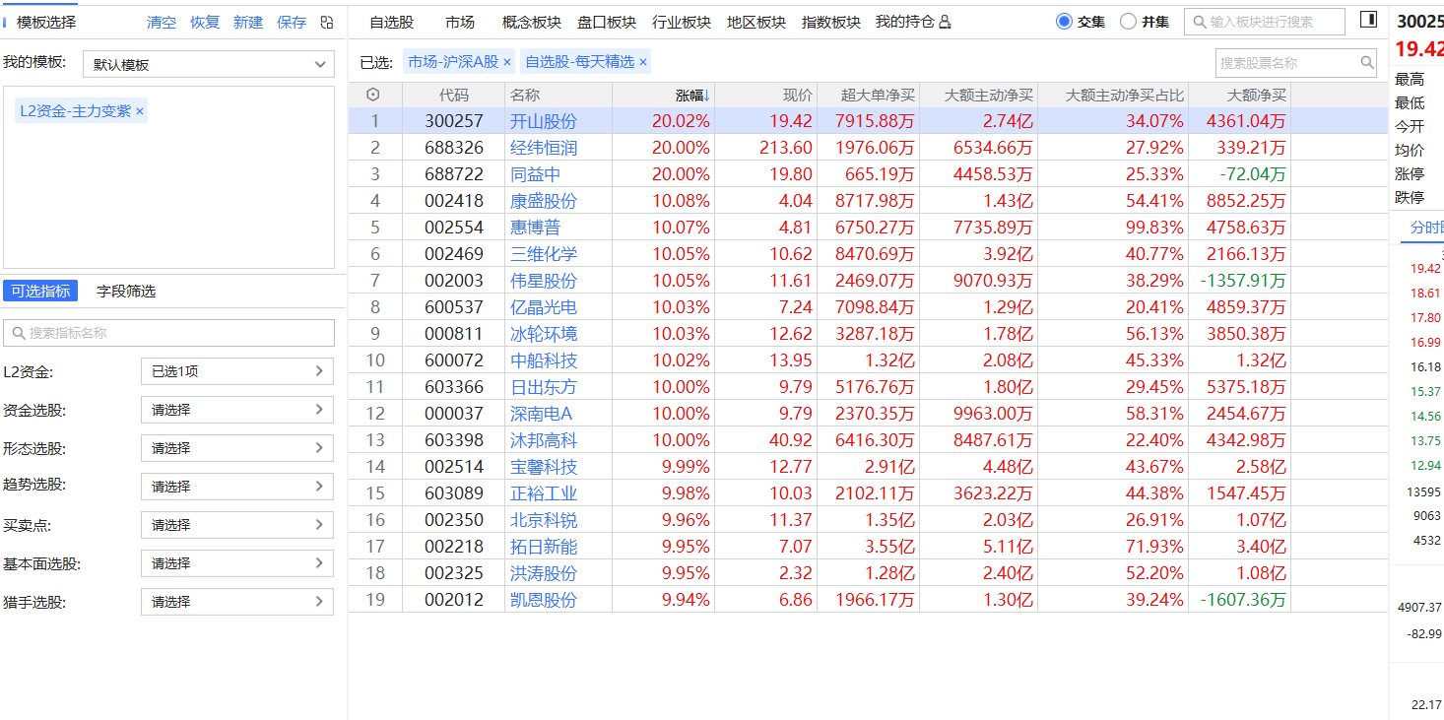The height and width of the screenshot is (720, 1444).
Task: Focus the 搜索股票名称 field
Action: click(x=1296, y=62)
